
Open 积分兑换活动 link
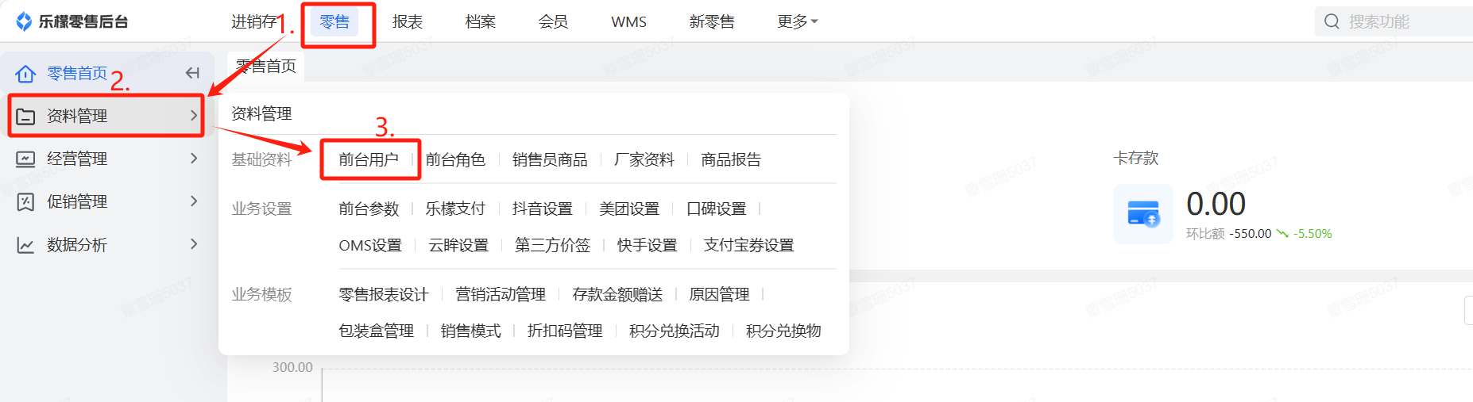click(x=675, y=331)
